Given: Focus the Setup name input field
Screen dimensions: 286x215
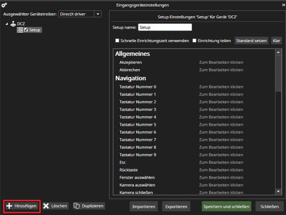Looking at the screenshot, I should (165, 27).
